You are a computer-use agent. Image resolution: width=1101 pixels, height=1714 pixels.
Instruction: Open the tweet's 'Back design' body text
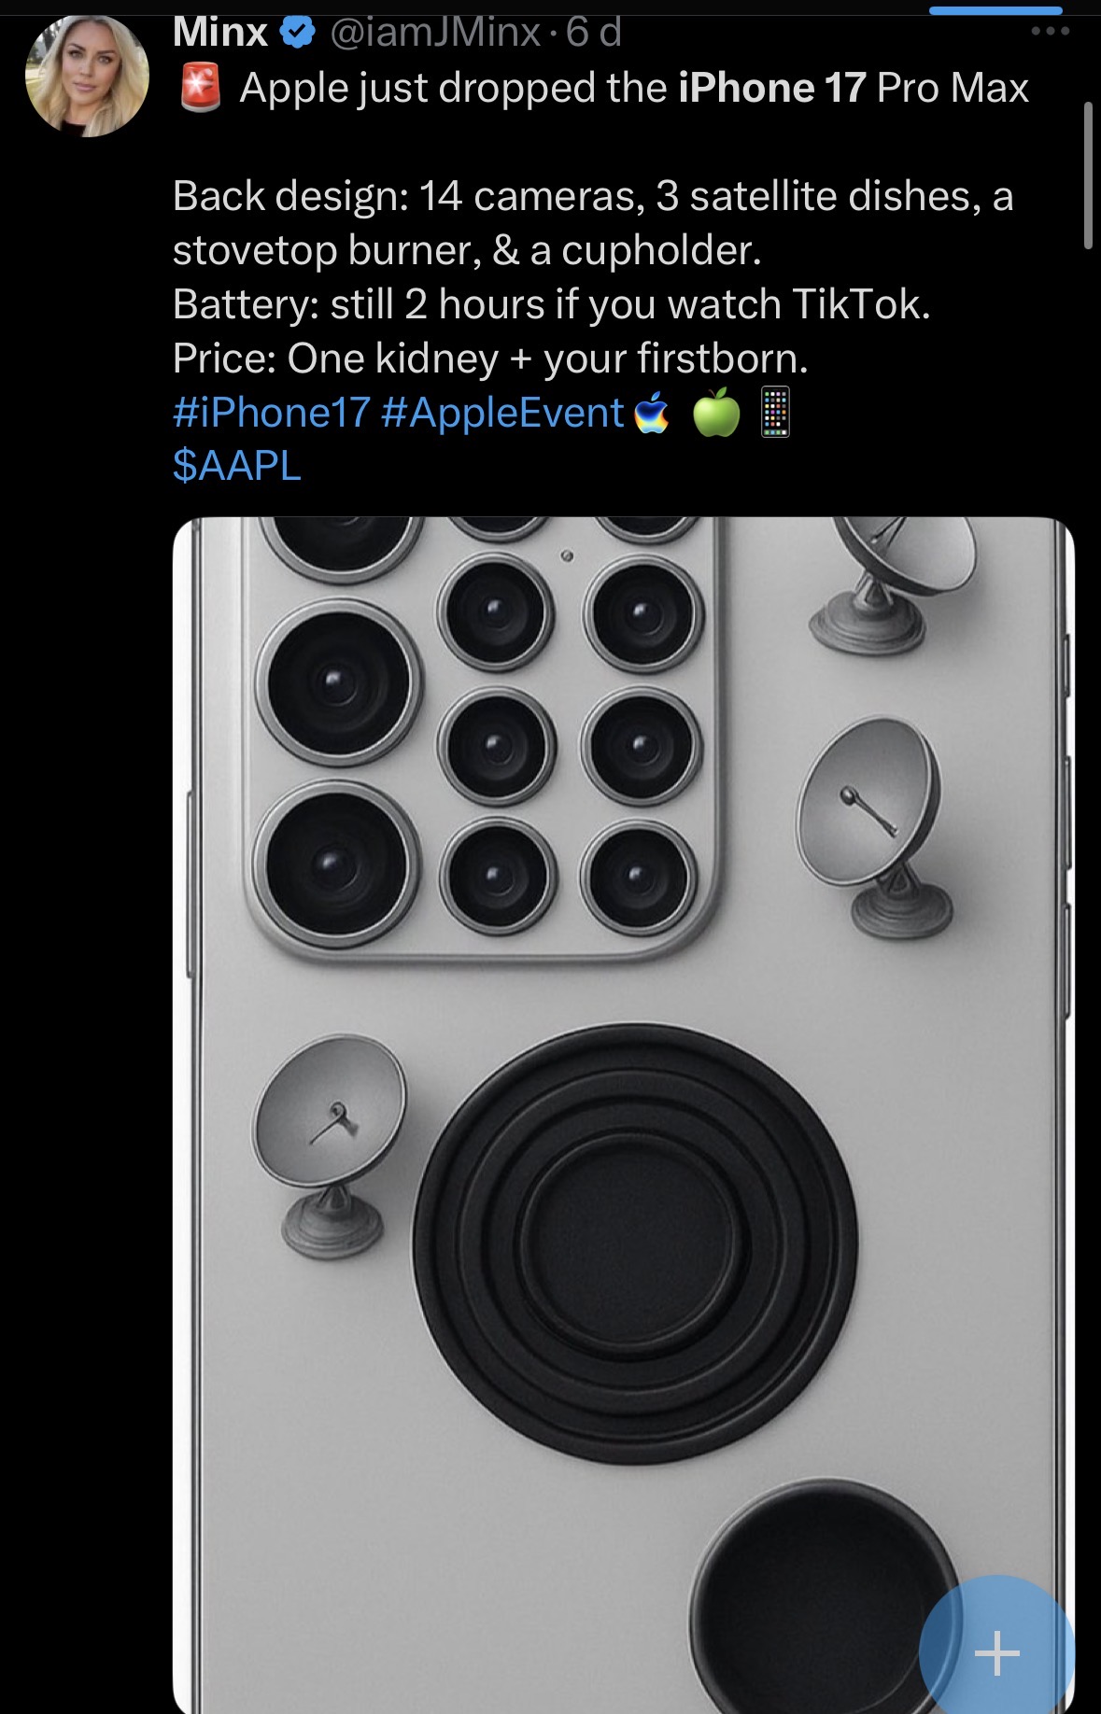(x=593, y=277)
